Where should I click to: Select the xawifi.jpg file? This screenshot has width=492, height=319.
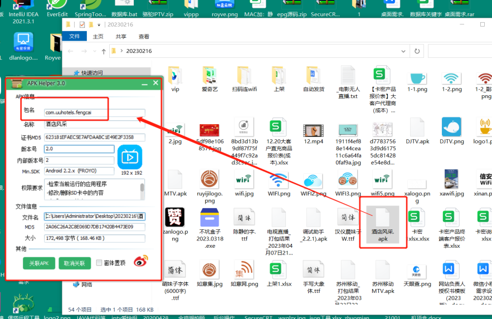click(x=452, y=184)
